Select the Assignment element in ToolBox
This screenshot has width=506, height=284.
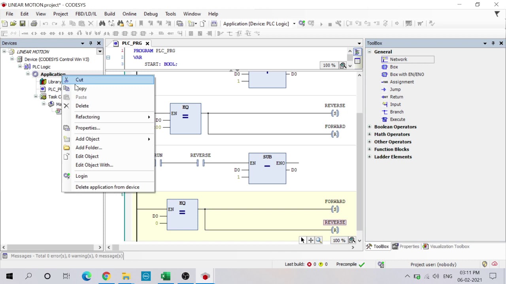[398, 82]
